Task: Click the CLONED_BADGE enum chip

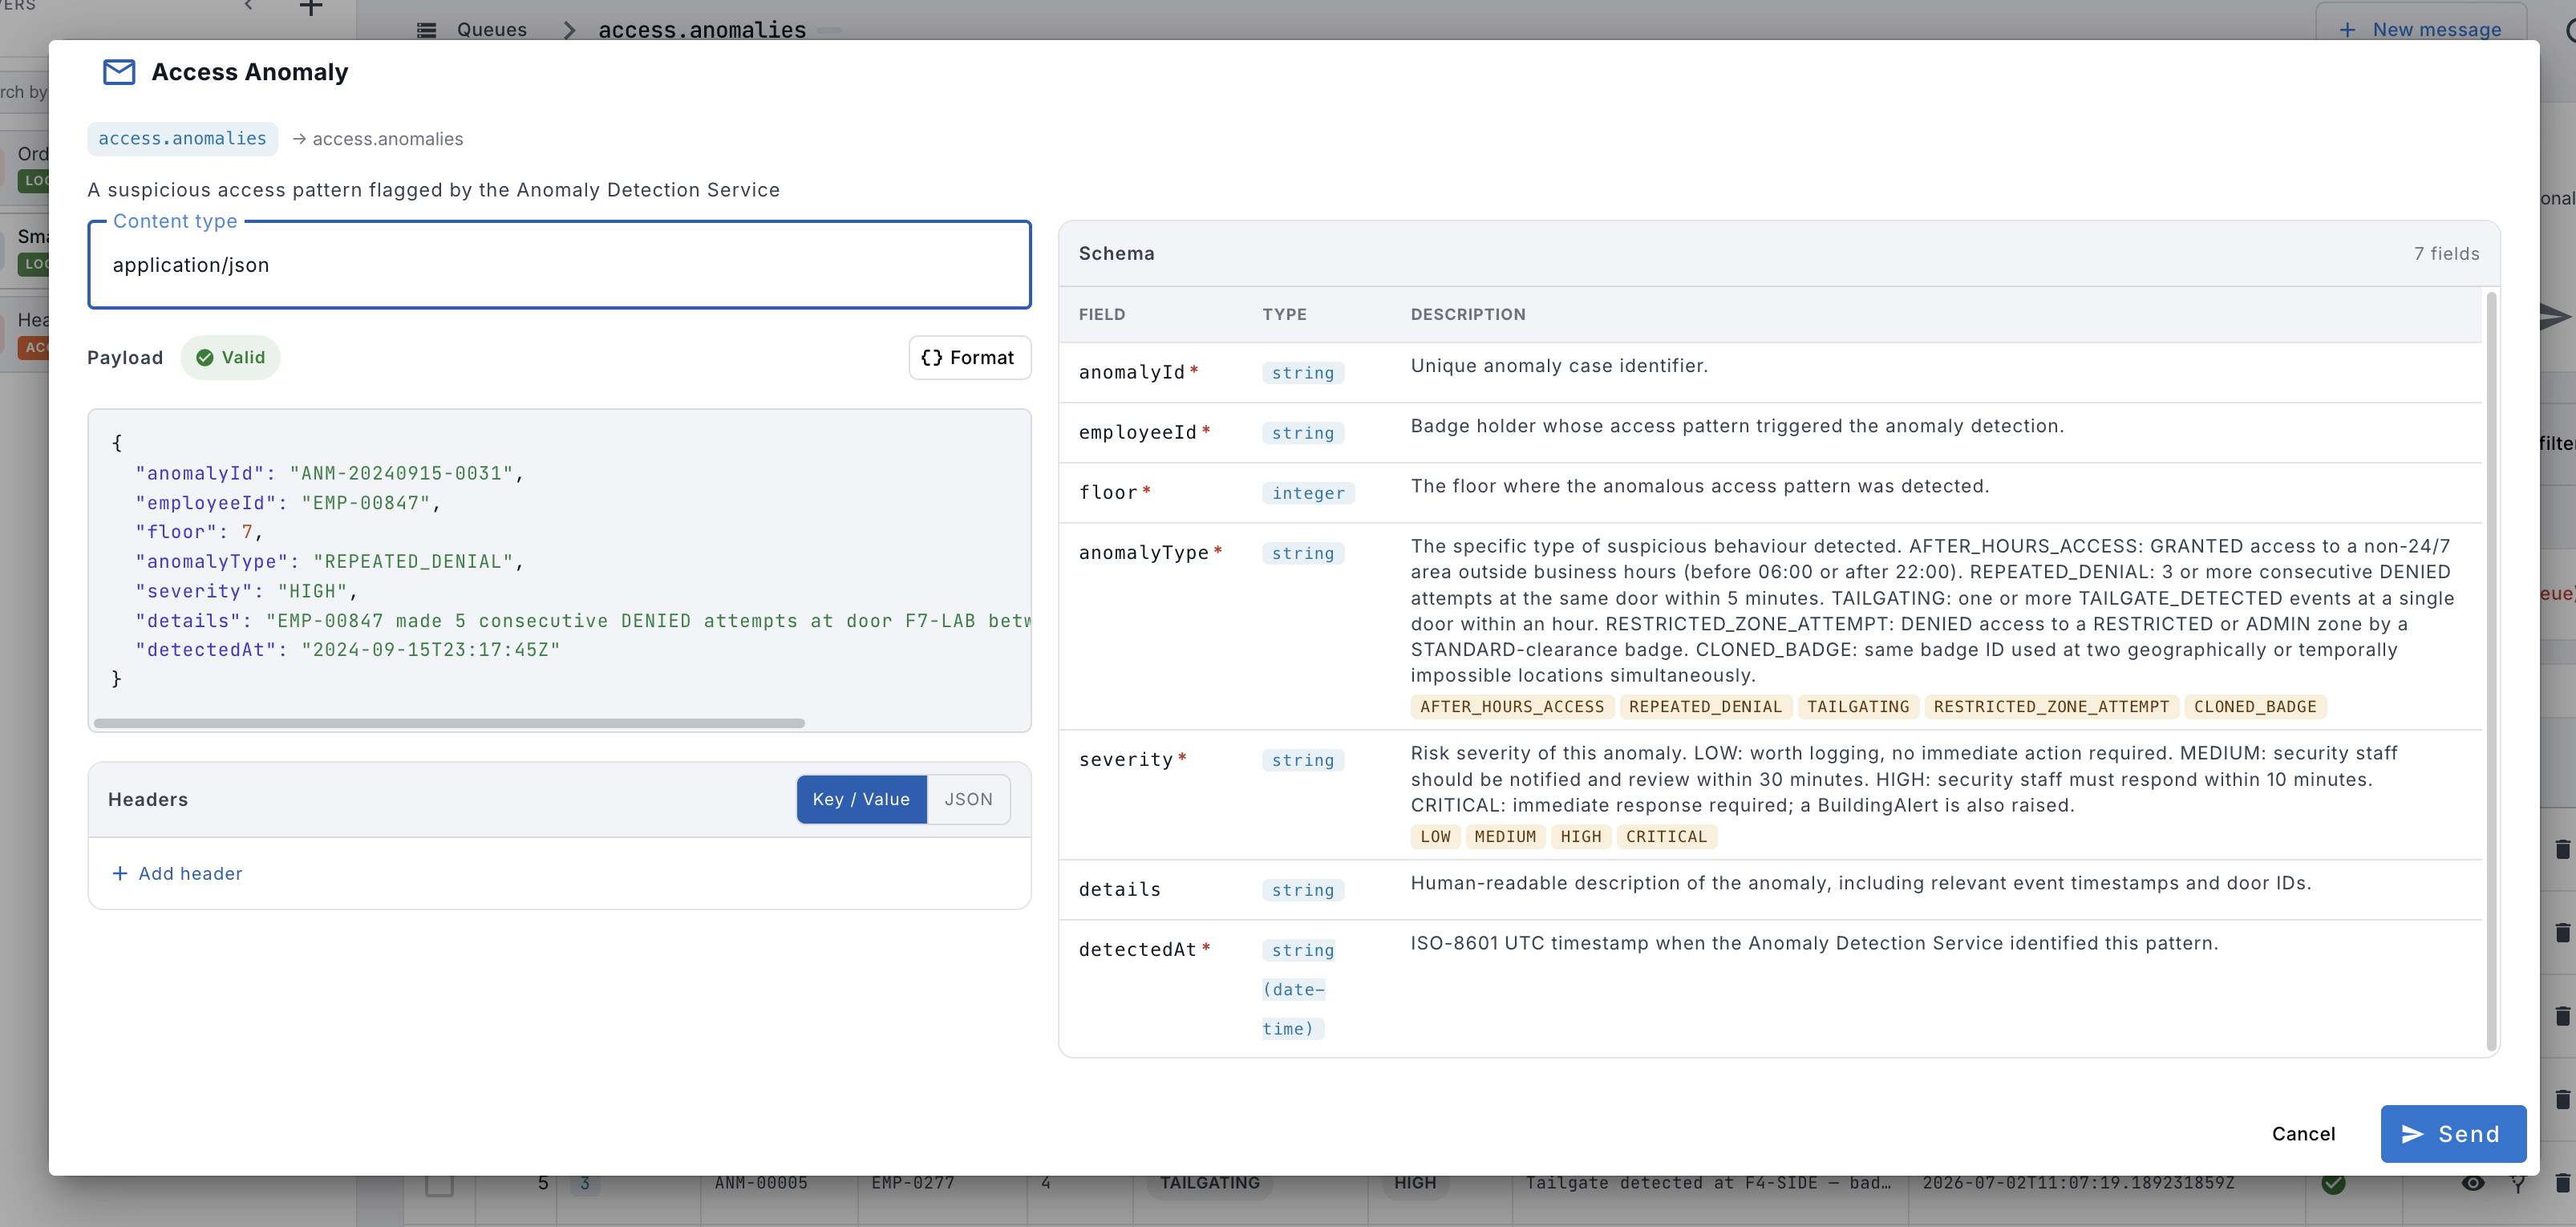Action: coord(2255,706)
